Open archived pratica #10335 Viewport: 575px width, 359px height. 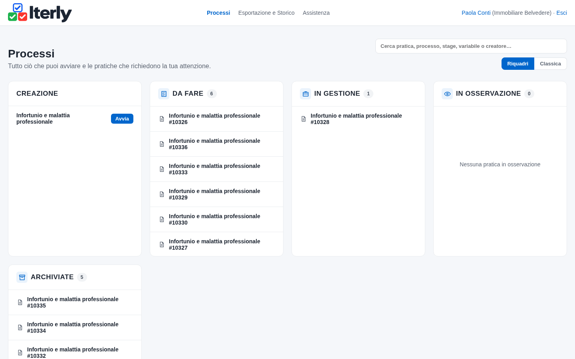coord(75,302)
